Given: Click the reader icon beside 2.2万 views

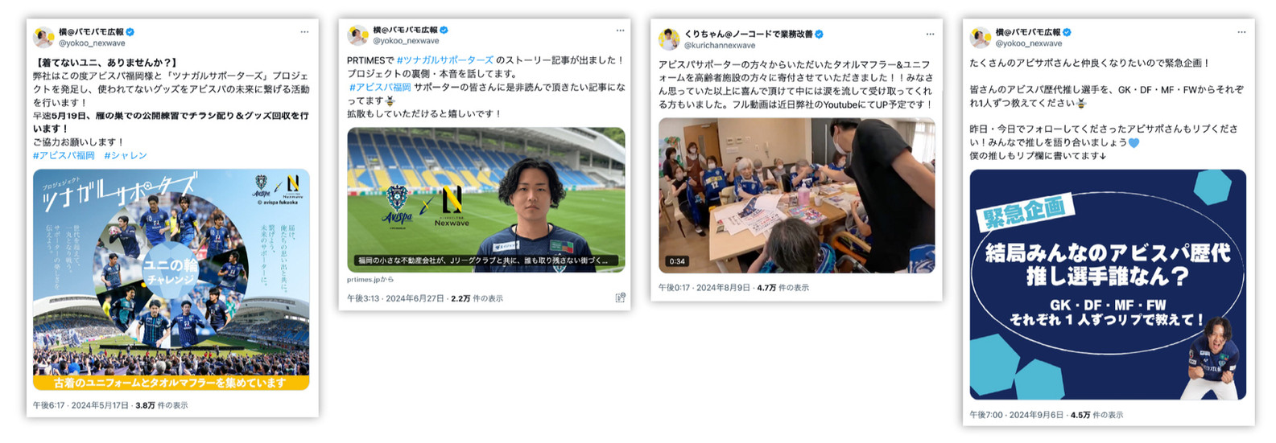Looking at the screenshot, I should coord(620,297).
